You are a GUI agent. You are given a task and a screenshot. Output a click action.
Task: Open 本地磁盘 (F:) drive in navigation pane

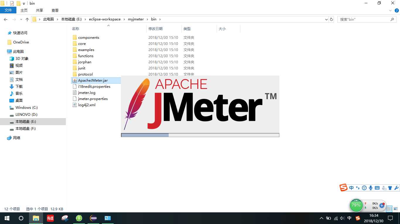point(25,129)
